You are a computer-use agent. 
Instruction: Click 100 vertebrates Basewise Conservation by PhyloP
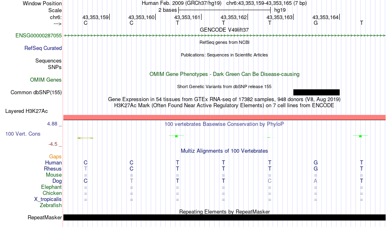(224, 124)
